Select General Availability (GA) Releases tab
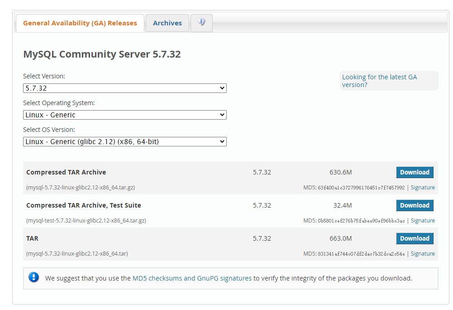 80,23
